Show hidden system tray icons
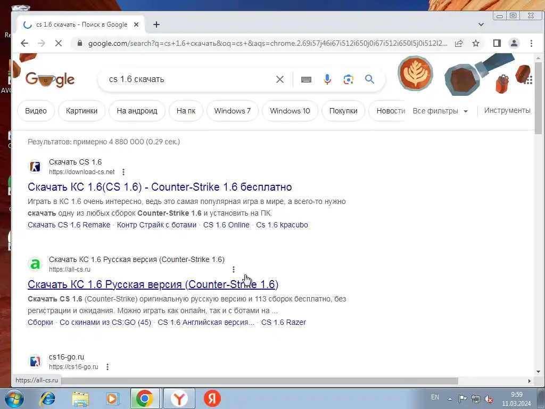This screenshot has height=409, width=545. [450, 398]
